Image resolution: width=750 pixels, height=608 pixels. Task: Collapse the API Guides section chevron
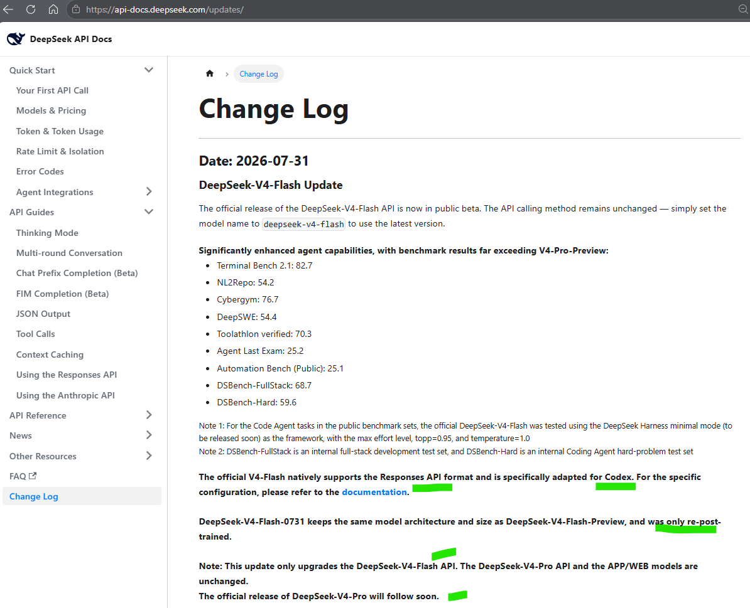pyautogui.click(x=149, y=211)
